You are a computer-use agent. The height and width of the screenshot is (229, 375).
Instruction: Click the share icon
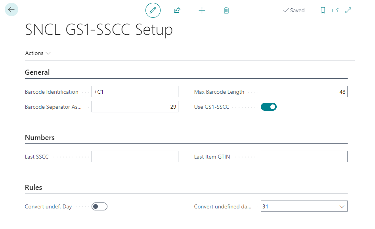point(177,10)
